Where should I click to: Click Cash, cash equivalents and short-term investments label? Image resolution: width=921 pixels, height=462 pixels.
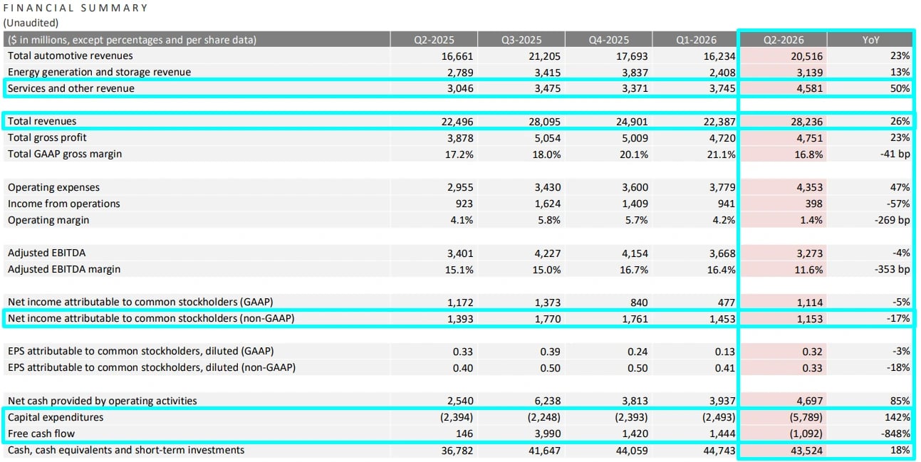126,450
